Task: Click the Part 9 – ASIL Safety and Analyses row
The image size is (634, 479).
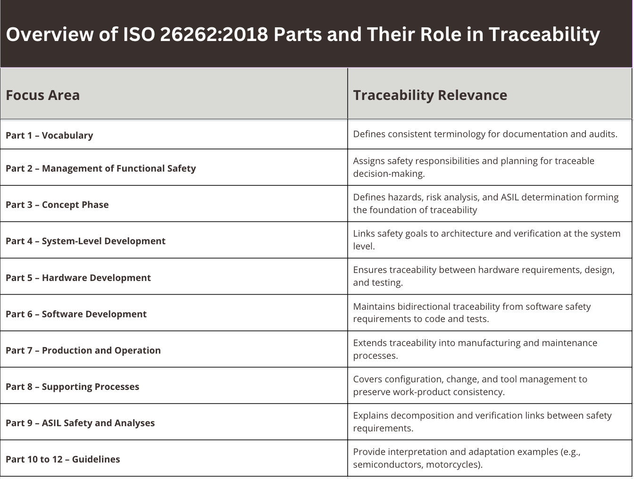Action: 80,423
